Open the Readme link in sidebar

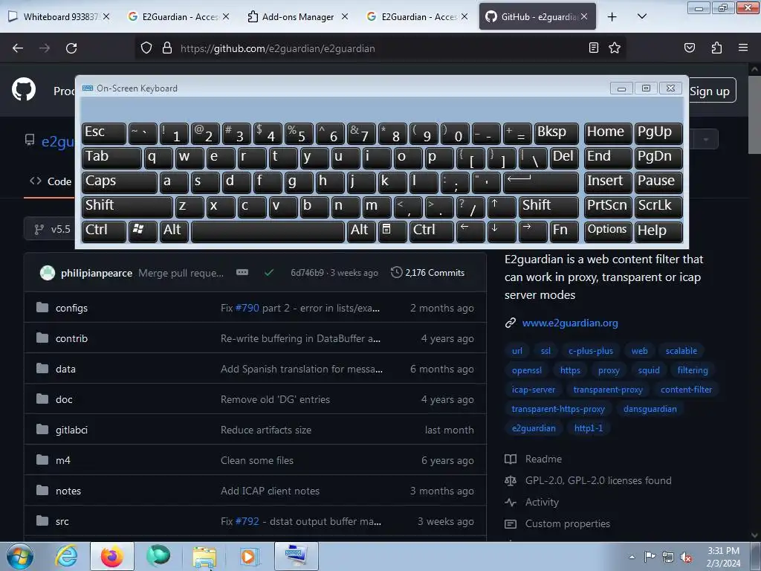click(x=543, y=459)
